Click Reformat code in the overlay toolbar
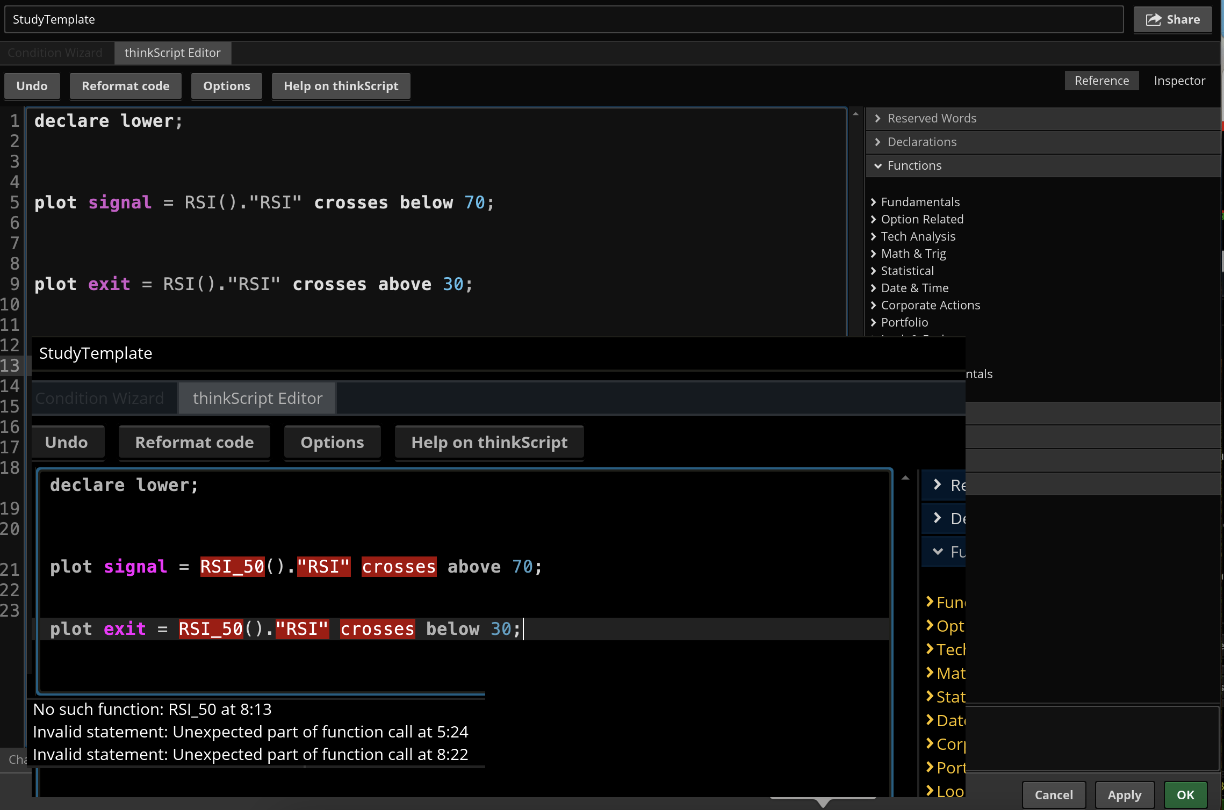Viewport: 1224px width, 810px height. [x=195, y=442]
